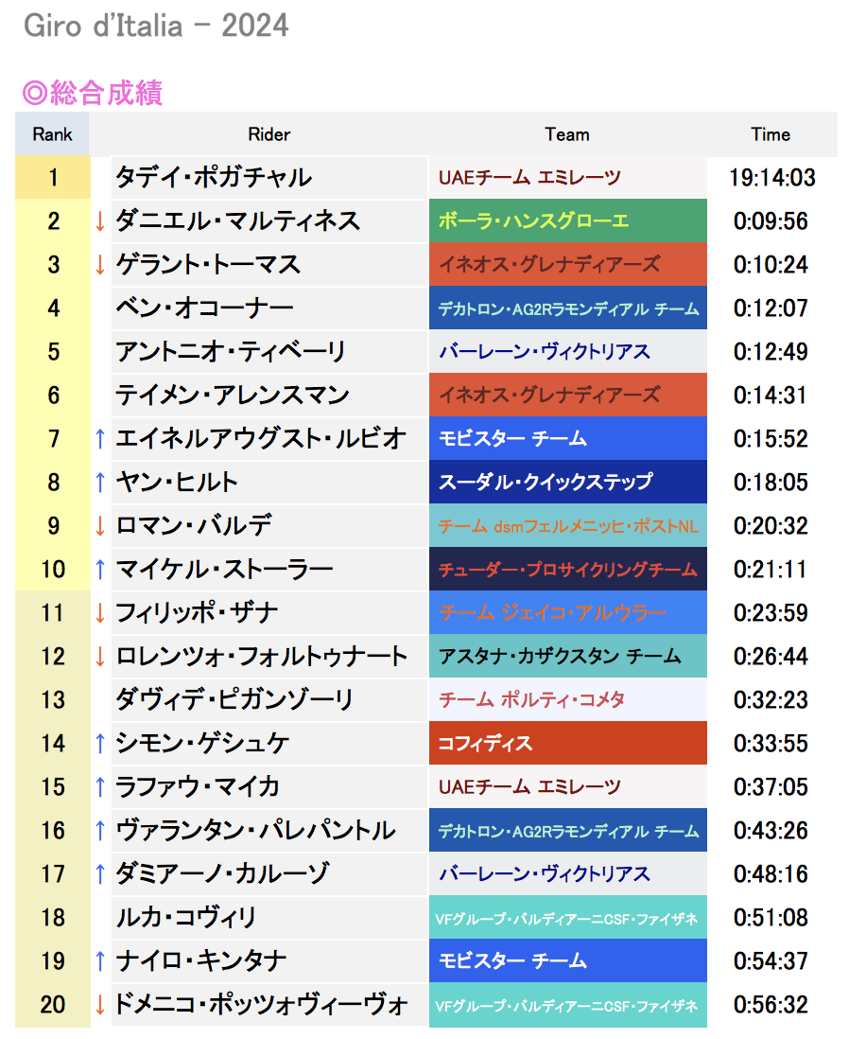Screen dimensions: 849x1039
Task: Click the up arrow beside シモン・ゲシュケ
Action: point(100,744)
